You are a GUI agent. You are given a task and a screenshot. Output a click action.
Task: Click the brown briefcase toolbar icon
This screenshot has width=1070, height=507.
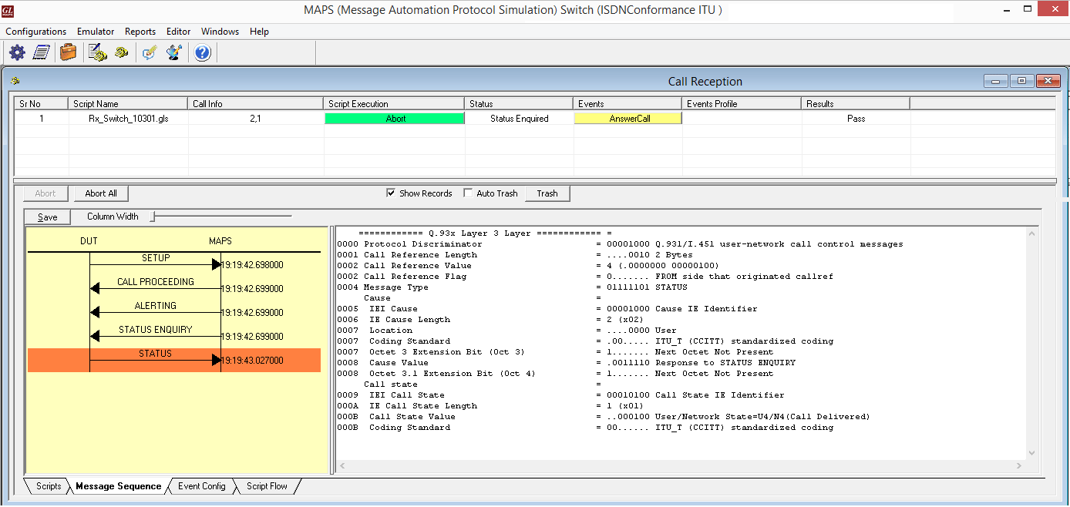(x=69, y=52)
